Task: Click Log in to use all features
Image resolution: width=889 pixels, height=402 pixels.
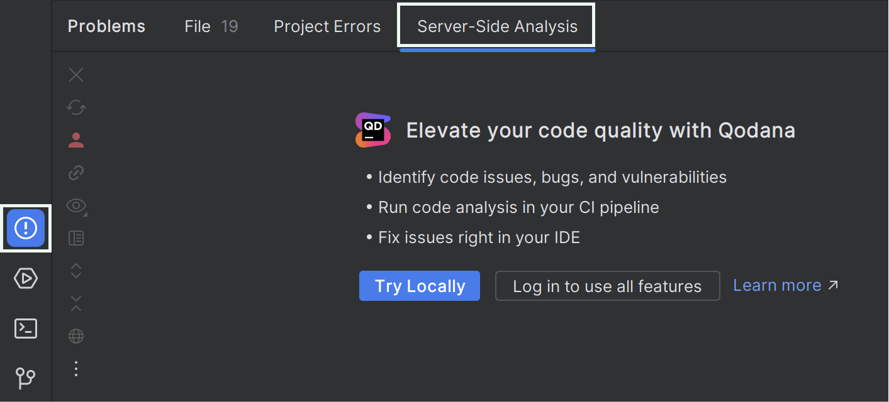Action: coord(607,286)
